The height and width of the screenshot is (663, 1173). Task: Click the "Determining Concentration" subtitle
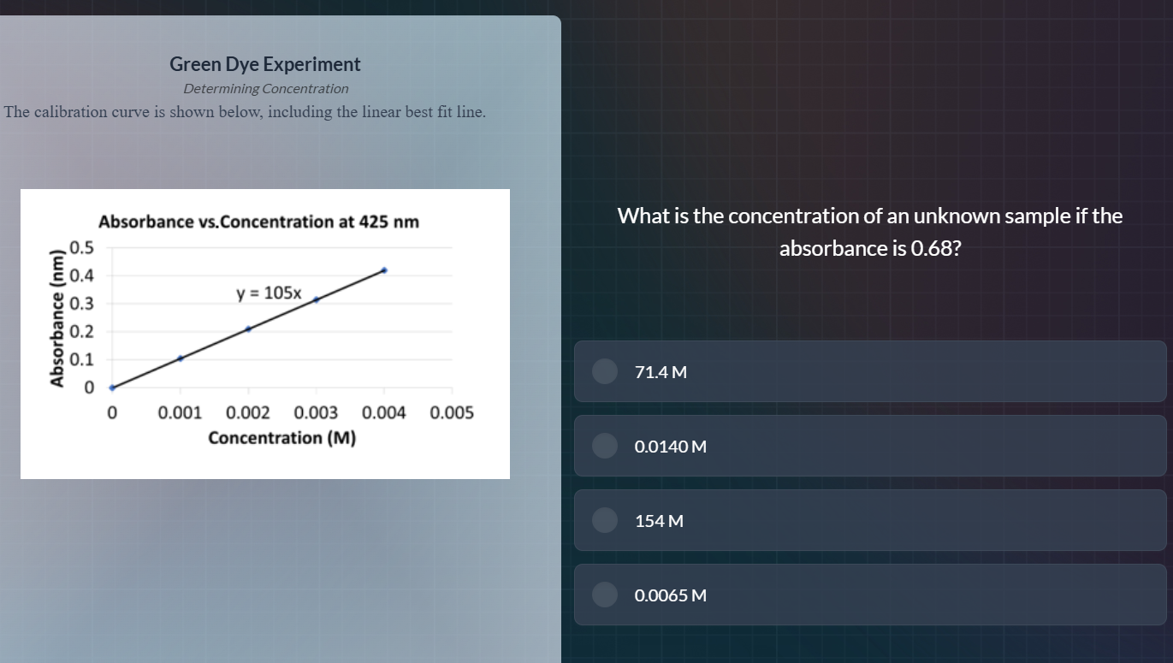click(x=265, y=89)
